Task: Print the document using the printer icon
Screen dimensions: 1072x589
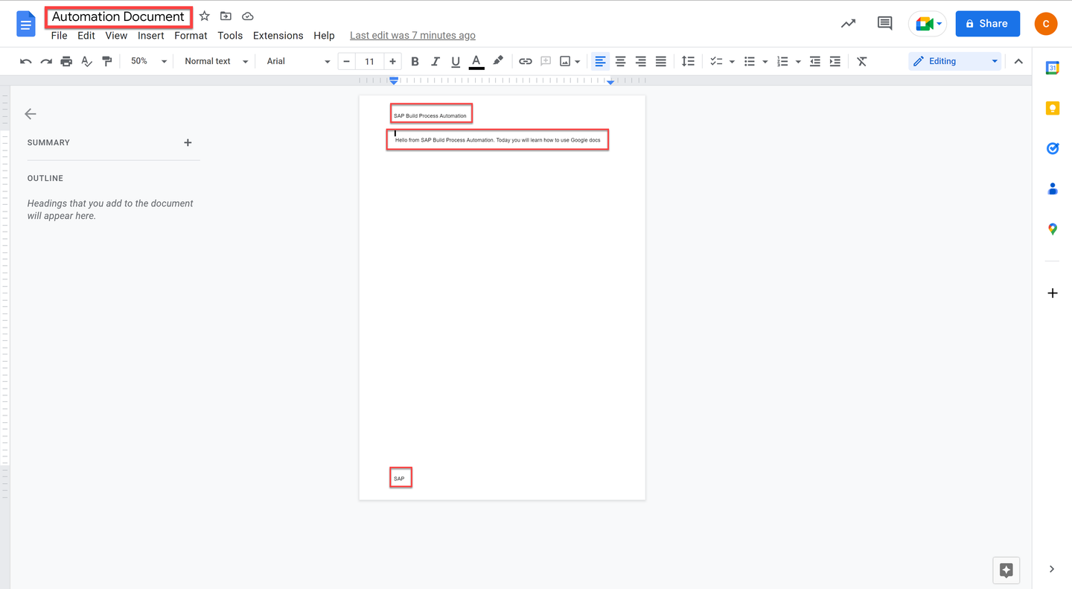Action: [x=66, y=61]
